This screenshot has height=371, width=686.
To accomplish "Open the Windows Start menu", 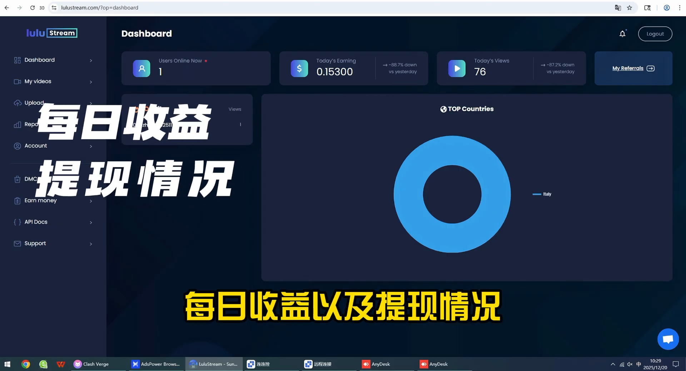I will pyautogui.click(x=7, y=364).
